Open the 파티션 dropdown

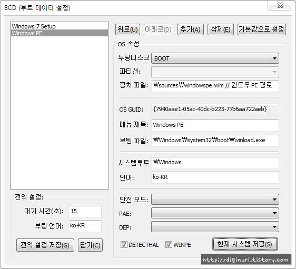(x=215, y=72)
